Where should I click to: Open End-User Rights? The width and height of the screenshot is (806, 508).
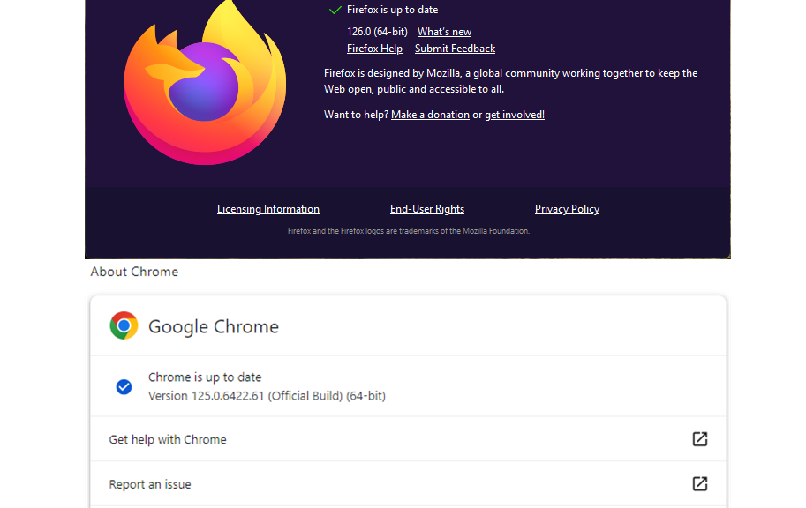427,209
